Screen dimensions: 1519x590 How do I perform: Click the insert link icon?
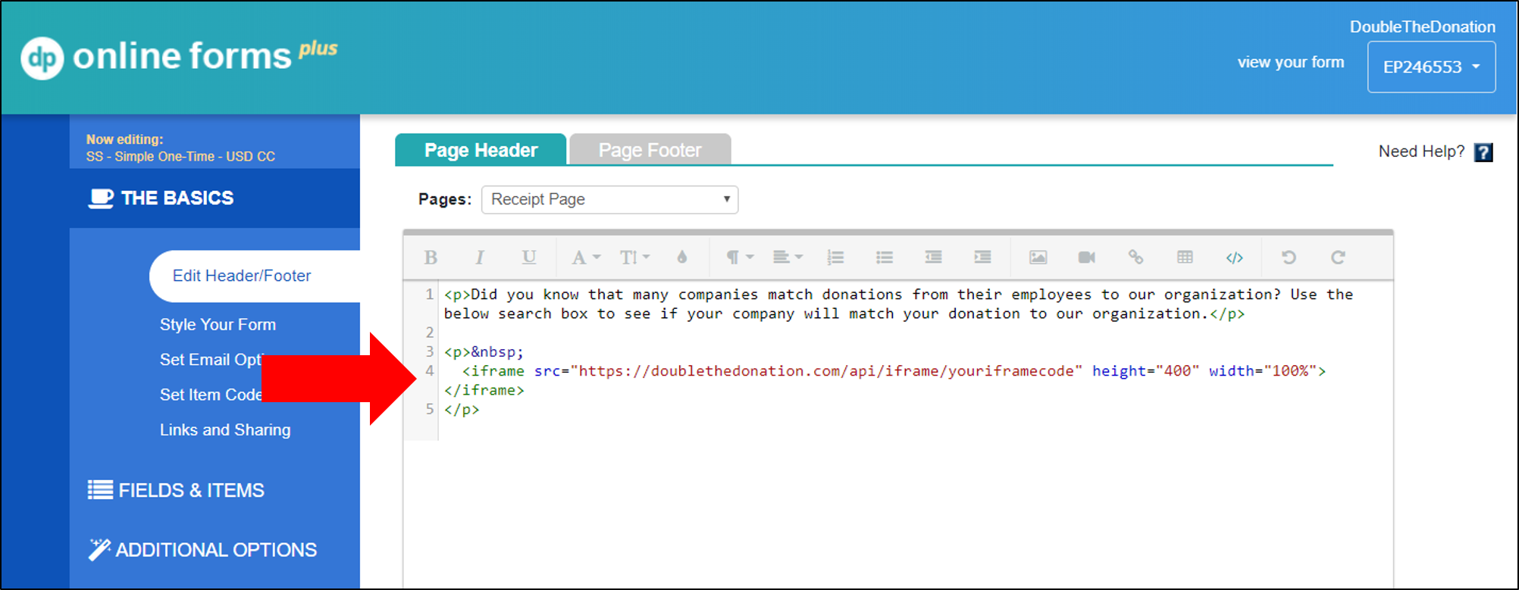1135,258
